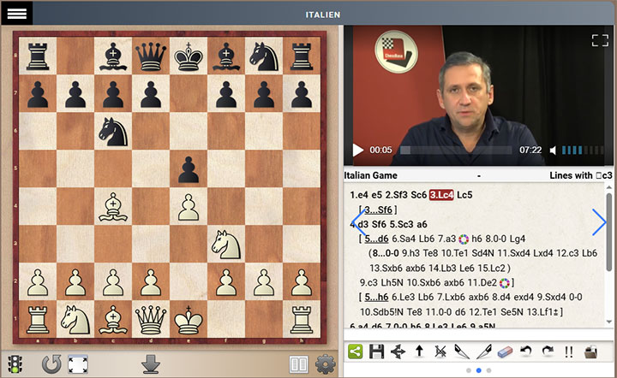617x378 pixels.
Task: Click the undo arrow in notation toolbar
Action: point(524,351)
